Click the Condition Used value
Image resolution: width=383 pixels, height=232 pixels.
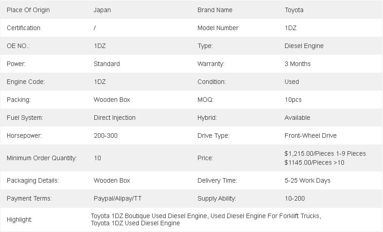click(292, 82)
